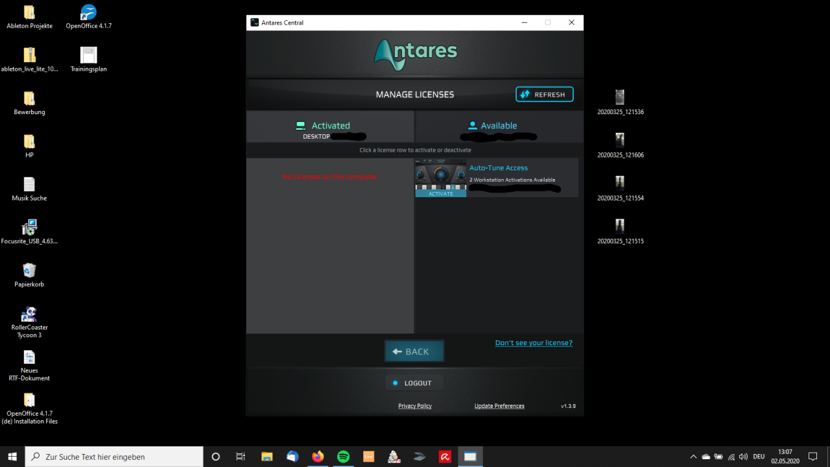830x467 pixels.
Task: Open File Explorer from the taskbar
Action: 267,457
